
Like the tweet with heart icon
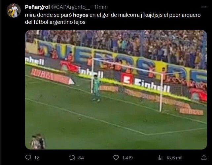click(116, 158)
